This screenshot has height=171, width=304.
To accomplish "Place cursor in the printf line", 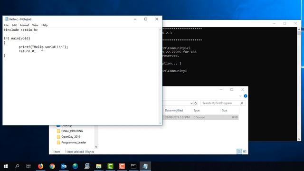I will tap(43, 47).
